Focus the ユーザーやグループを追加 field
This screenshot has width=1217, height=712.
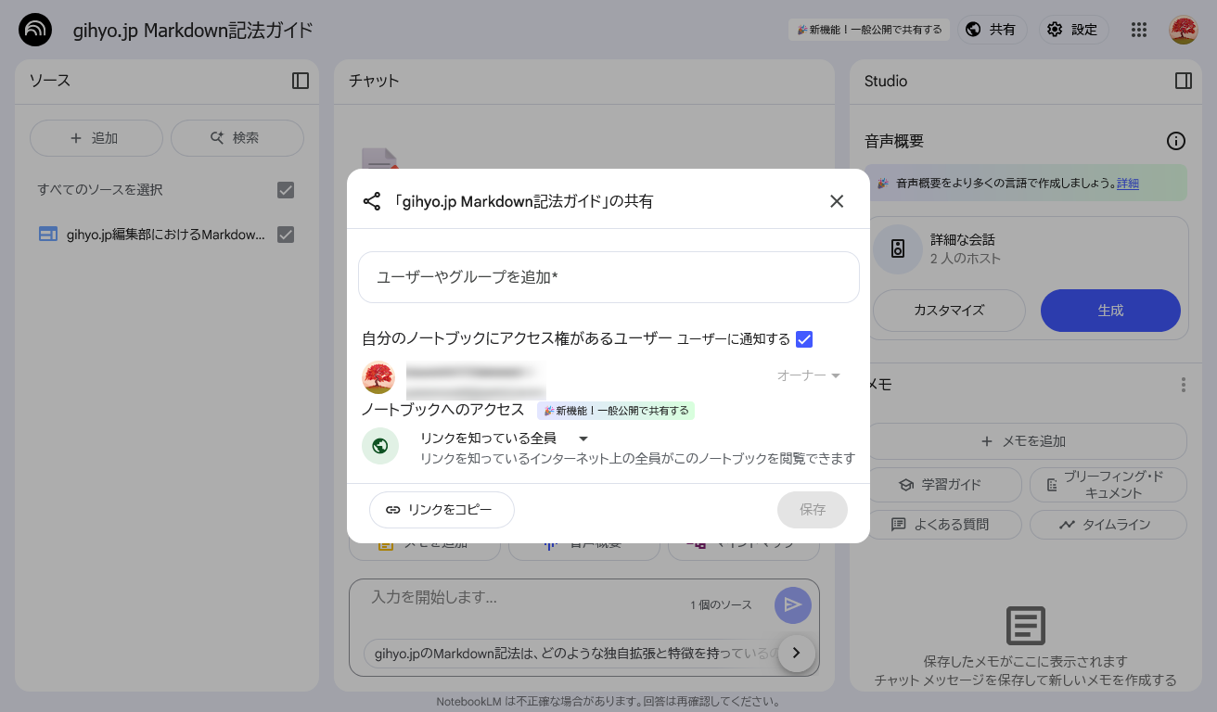608,277
